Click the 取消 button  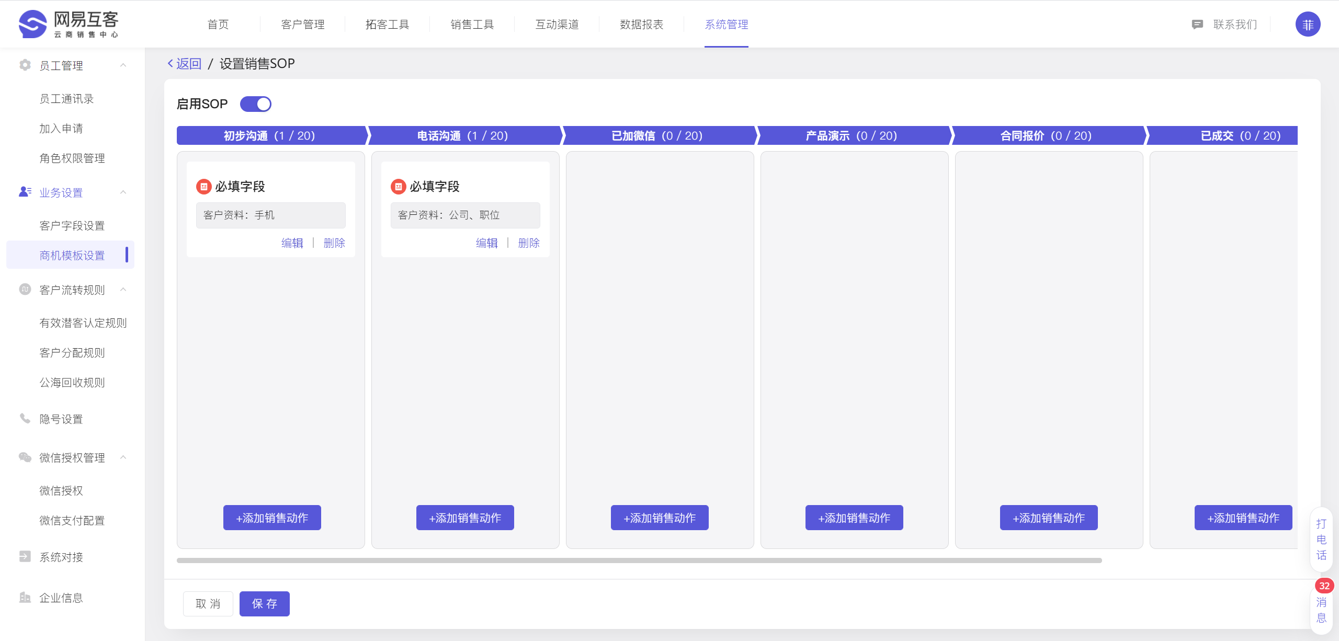[208, 604]
